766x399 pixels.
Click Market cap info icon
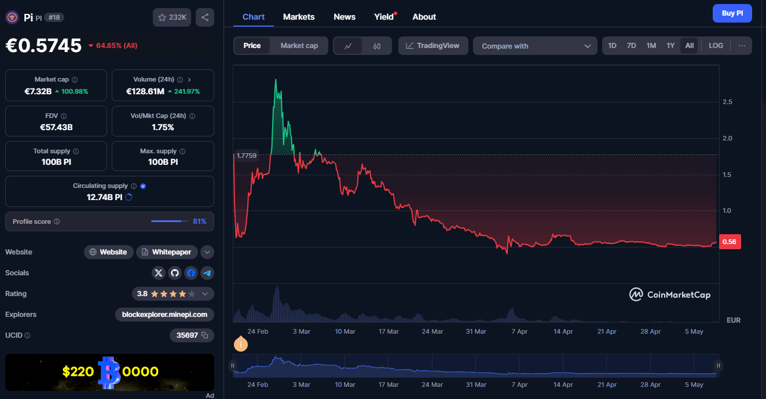click(75, 80)
